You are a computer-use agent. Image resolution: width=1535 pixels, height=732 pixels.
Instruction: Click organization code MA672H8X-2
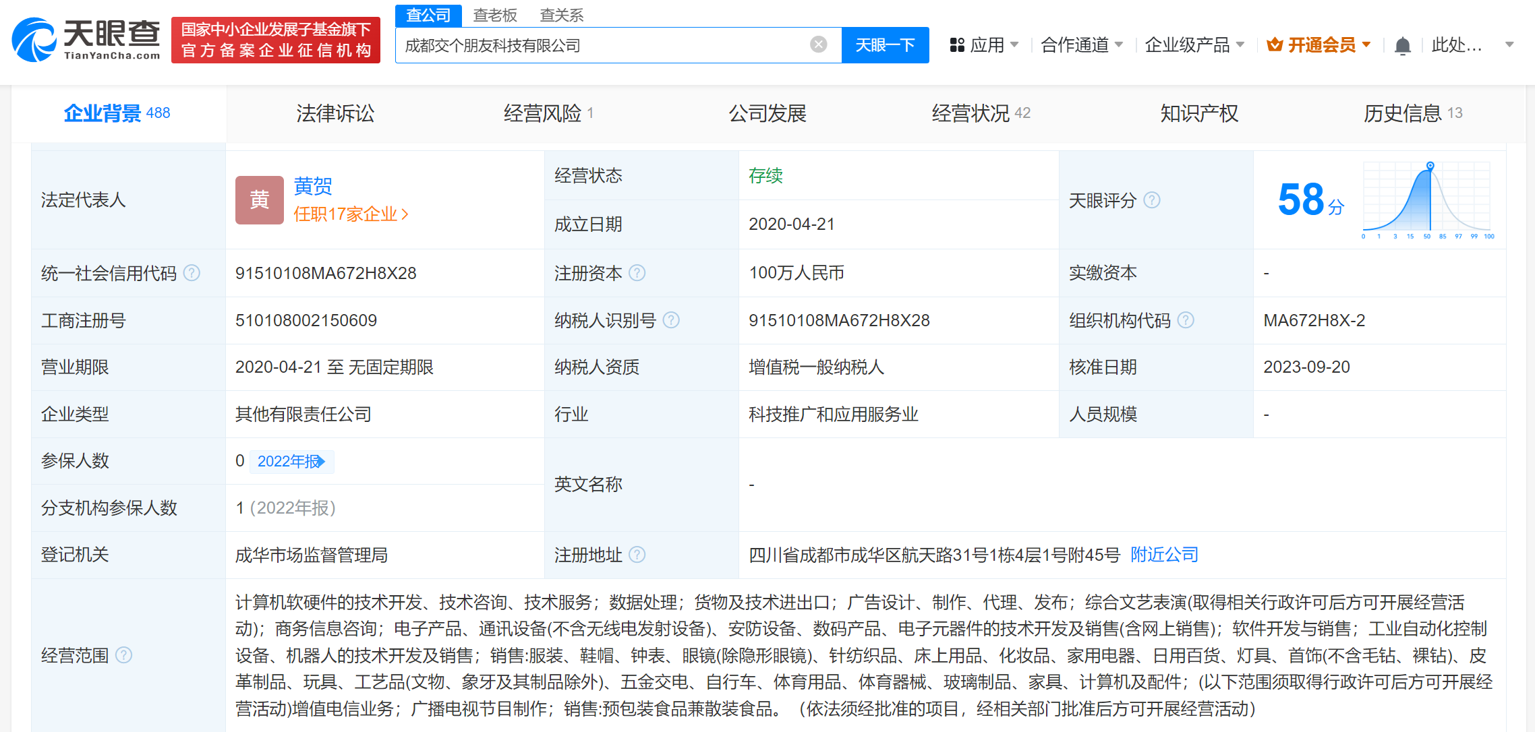pyautogui.click(x=1314, y=320)
